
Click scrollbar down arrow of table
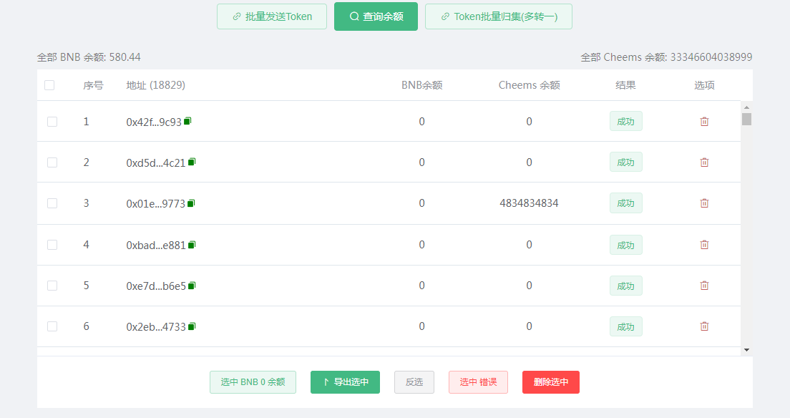point(746,350)
